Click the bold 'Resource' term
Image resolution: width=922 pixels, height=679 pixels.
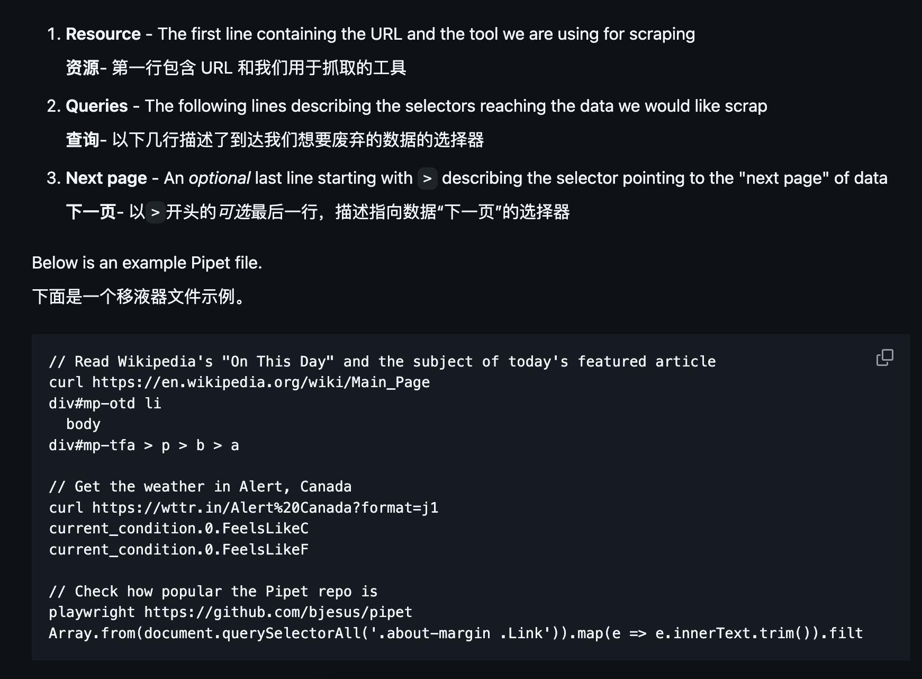(103, 34)
